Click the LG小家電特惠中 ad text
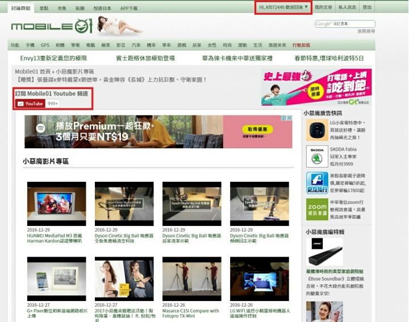 coord(348,130)
